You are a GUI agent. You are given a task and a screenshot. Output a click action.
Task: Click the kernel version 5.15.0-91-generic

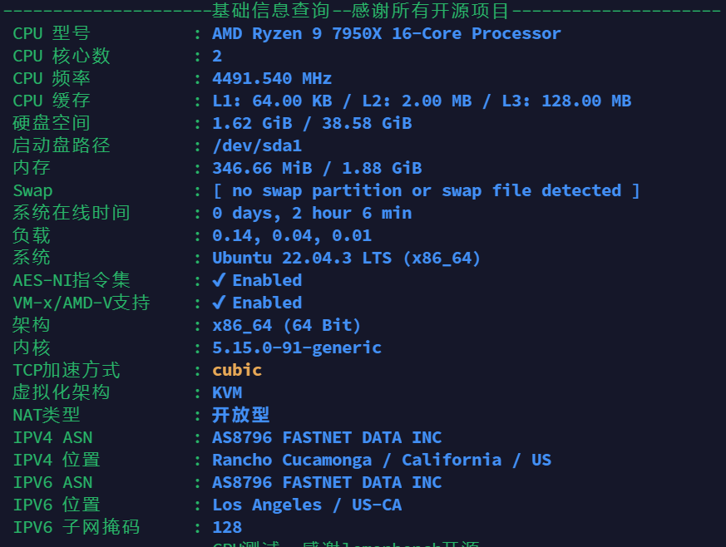[297, 347]
